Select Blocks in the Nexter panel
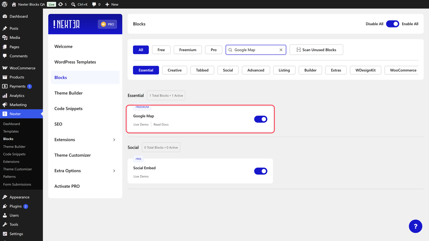Screen dimensions: 429x241 85,77
